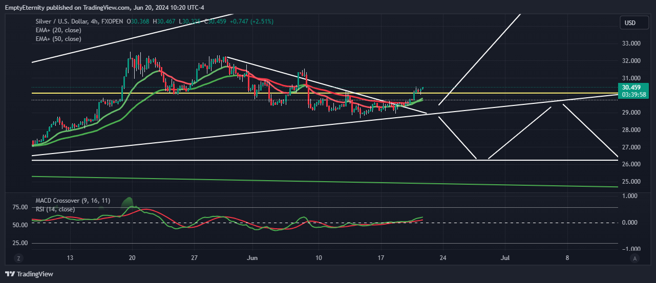Image resolution: width=656 pixels, height=283 pixels.
Task: Click the Jul label on time axis
Action: click(505, 258)
